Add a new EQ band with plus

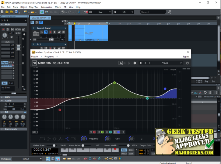(123, 132)
